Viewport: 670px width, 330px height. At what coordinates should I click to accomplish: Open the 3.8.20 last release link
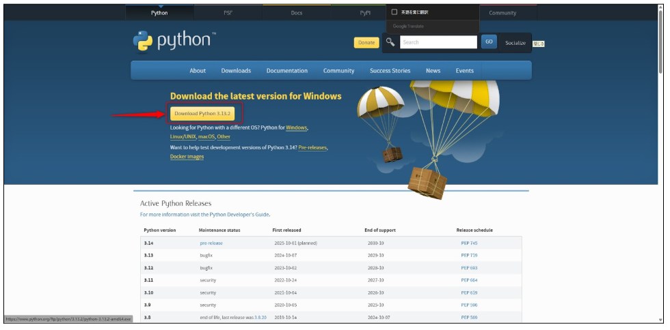[260, 317]
